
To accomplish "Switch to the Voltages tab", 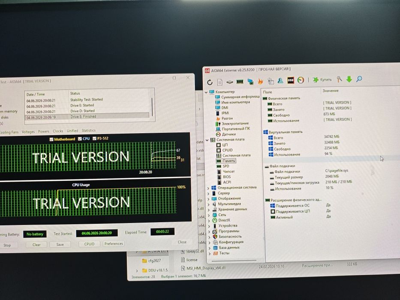I will click(28, 132).
